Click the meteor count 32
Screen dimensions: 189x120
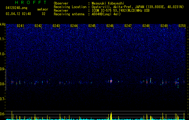click(x=44, y=14)
